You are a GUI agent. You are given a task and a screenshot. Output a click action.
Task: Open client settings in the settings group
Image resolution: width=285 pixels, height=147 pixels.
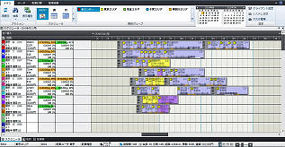(261, 9)
